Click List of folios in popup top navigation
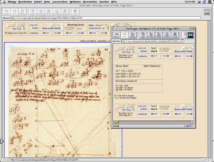 click(x=143, y=50)
